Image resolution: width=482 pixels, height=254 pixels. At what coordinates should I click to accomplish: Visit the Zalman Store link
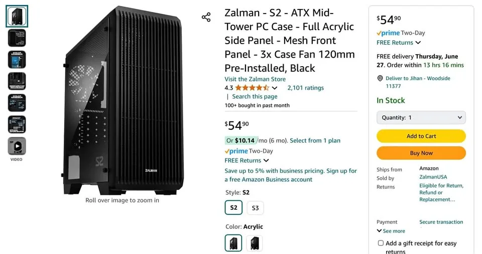click(255, 79)
